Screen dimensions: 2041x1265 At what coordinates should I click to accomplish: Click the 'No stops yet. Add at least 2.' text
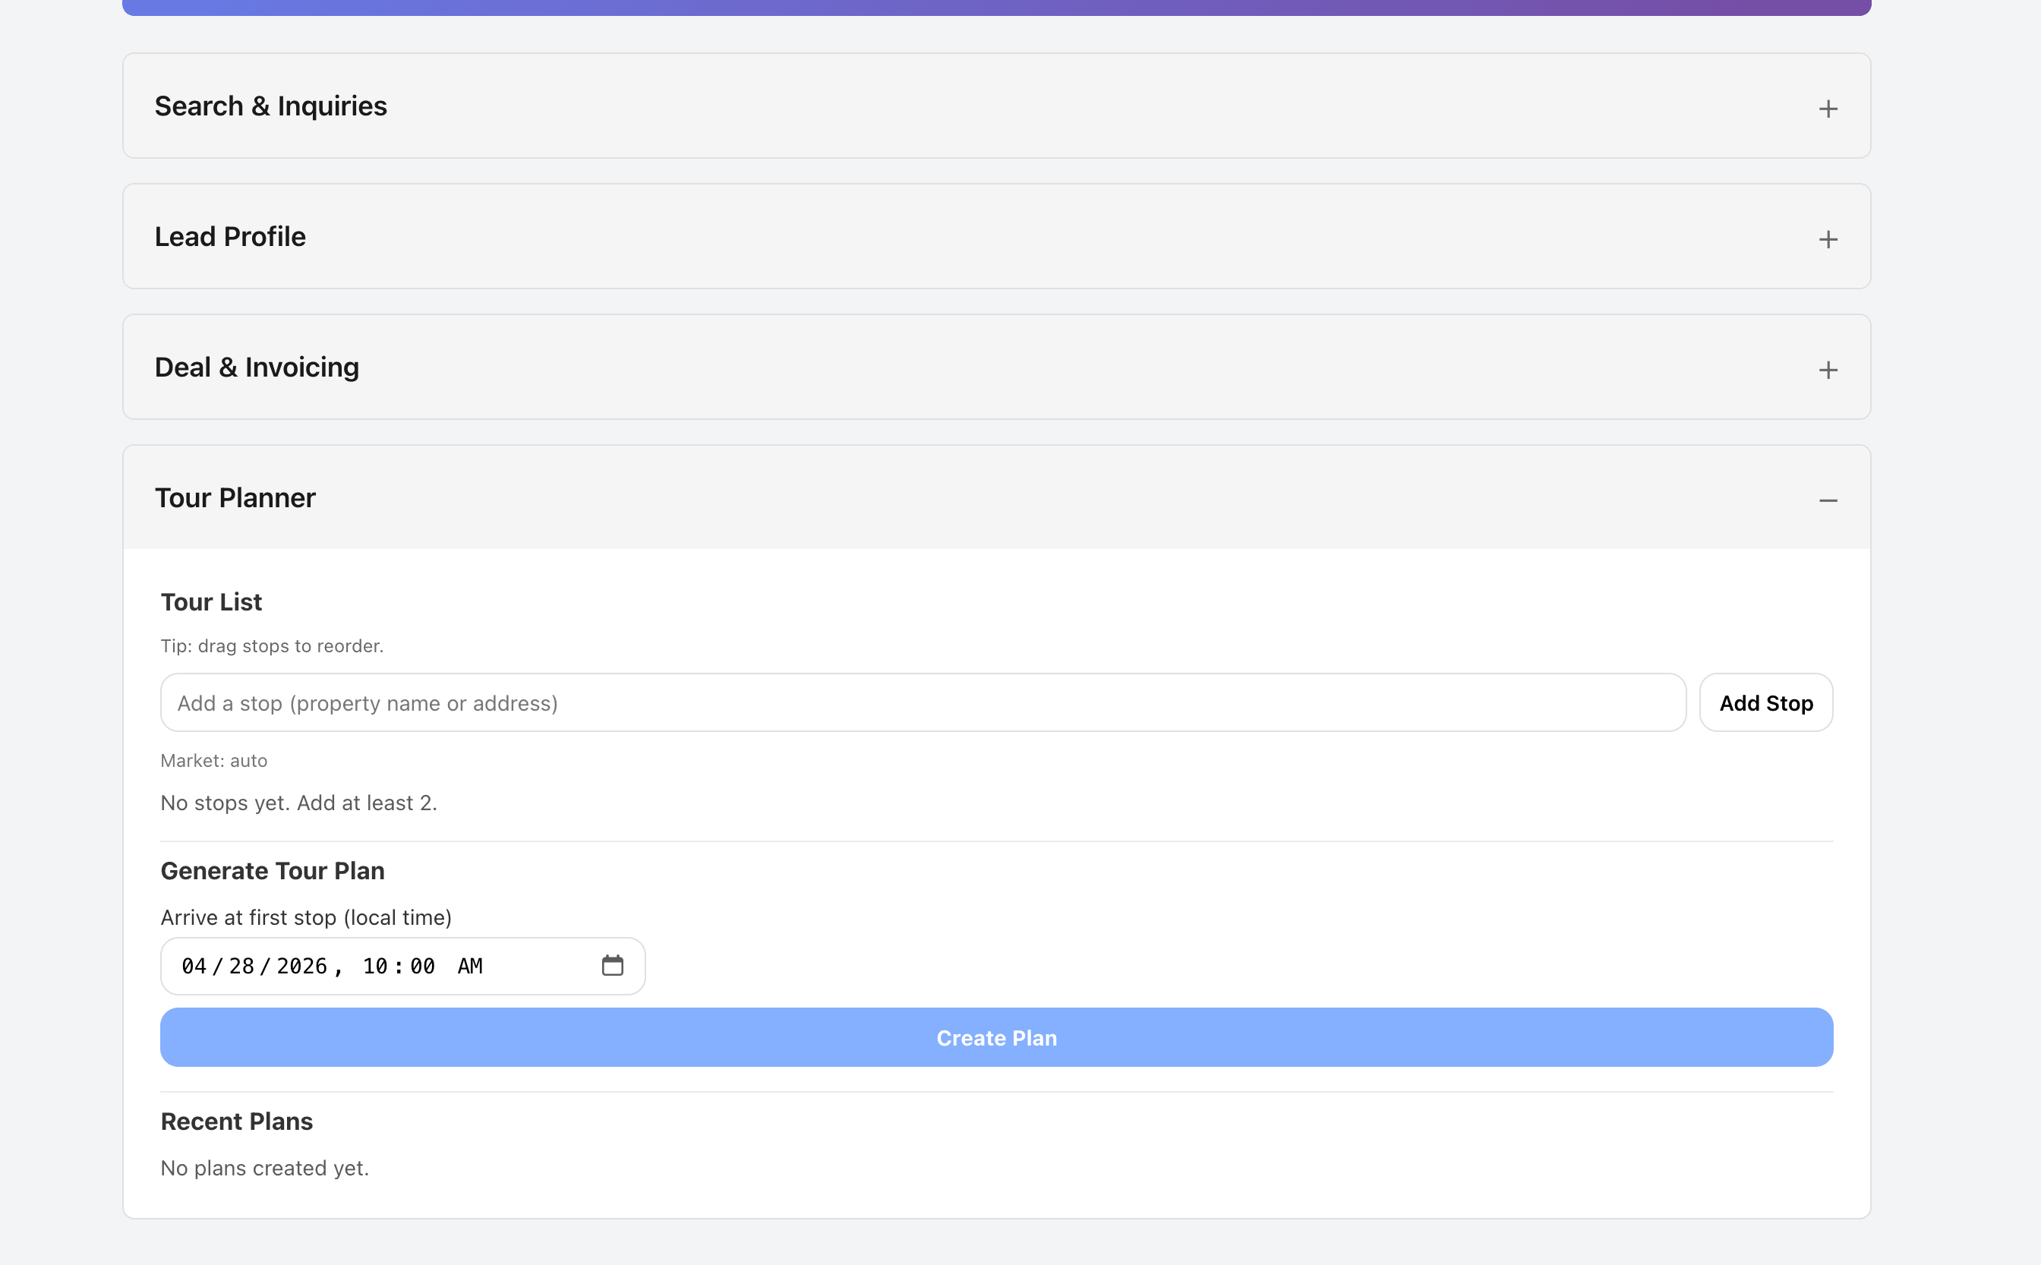298,803
